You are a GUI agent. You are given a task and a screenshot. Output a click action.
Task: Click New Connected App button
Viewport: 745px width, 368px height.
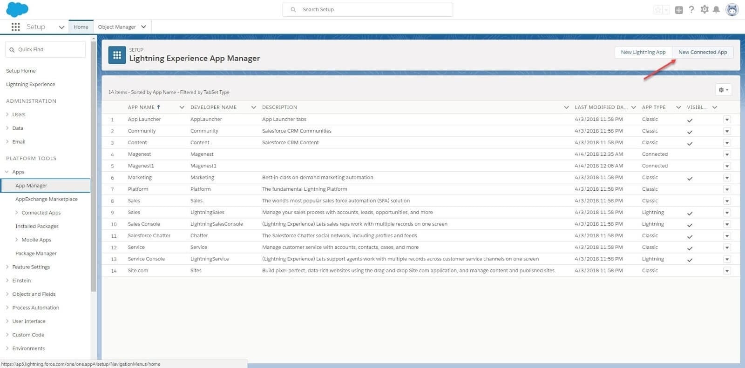click(703, 52)
